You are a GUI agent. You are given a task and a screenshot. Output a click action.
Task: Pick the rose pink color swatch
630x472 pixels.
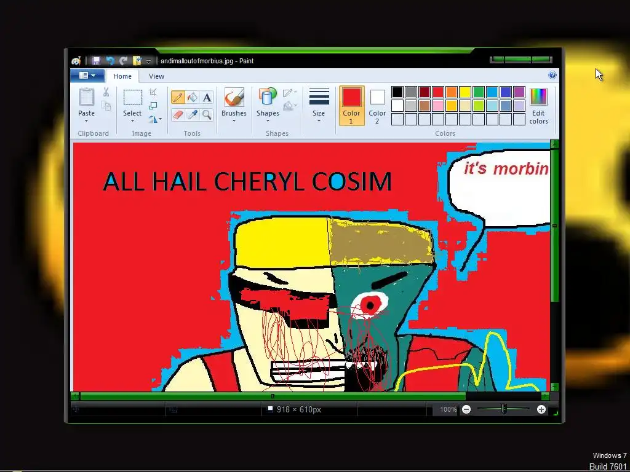point(438,106)
